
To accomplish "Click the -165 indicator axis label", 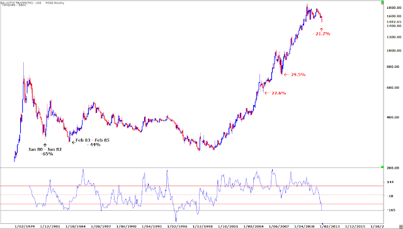I will click(x=391, y=210).
